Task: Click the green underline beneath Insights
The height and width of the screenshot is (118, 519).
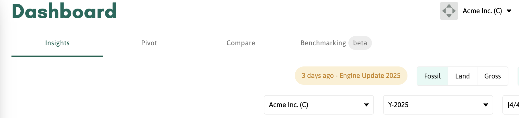Action: click(57, 56)
